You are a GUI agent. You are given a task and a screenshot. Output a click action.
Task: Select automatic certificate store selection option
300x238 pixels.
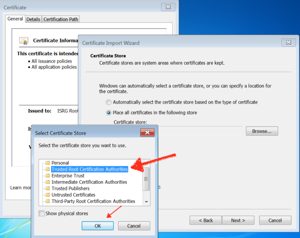[x=108, y=102]
